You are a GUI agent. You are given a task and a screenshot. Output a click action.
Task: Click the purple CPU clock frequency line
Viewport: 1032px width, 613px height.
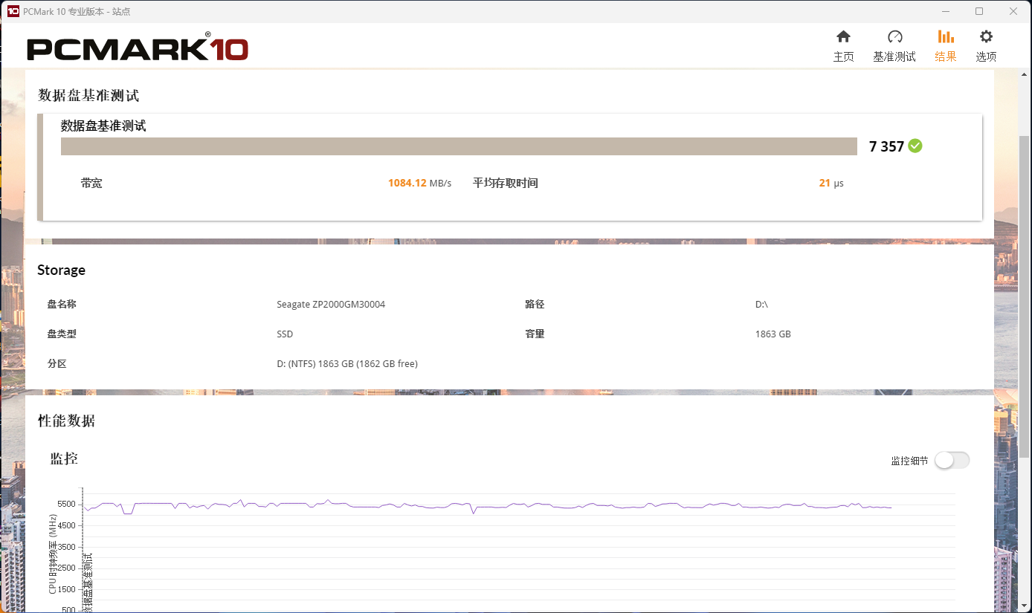coord(520,505)
